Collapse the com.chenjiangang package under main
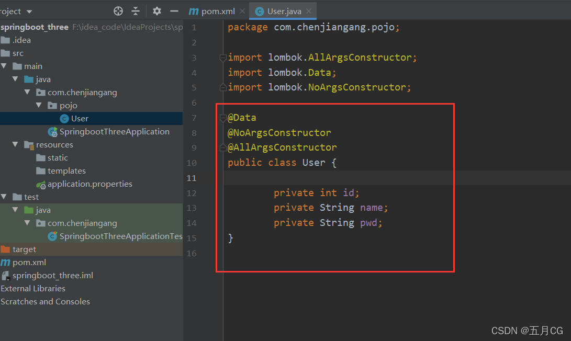571x341 pixels. pyautogui.click(x=27, y=92)
